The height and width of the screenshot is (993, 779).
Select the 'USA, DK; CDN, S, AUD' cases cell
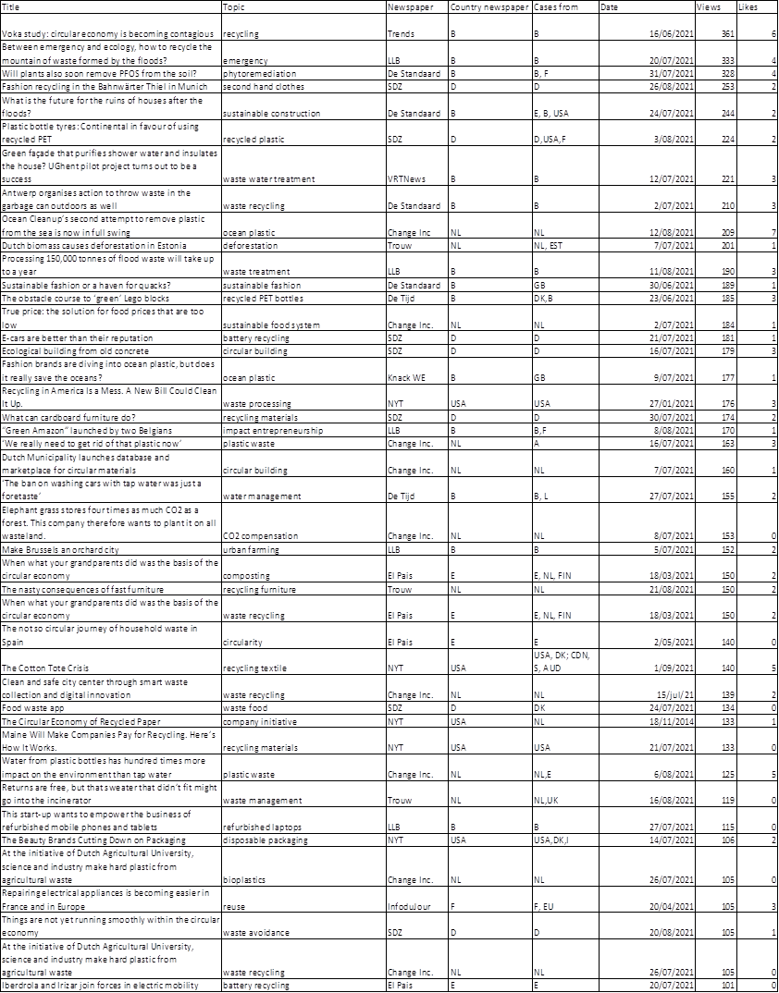pos(566,662)
